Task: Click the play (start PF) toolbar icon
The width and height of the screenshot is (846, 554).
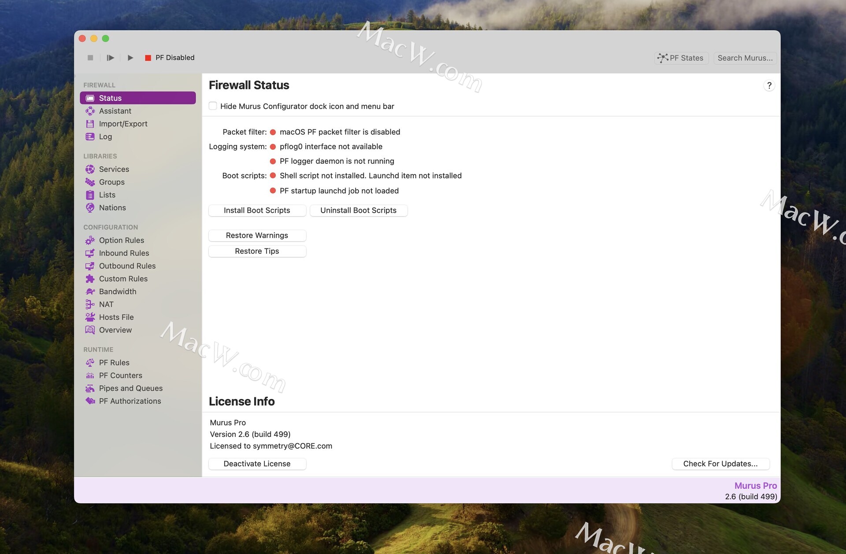Action: click(130, 58)
